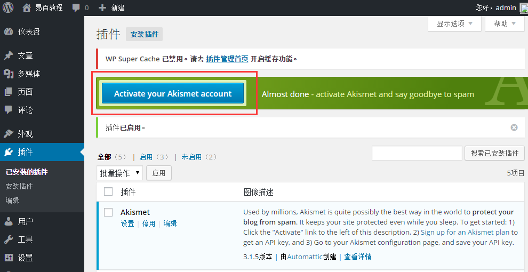Click the 用户 user icon
Viewport: 528px width, 272px height.
click(x=9, y=221)
